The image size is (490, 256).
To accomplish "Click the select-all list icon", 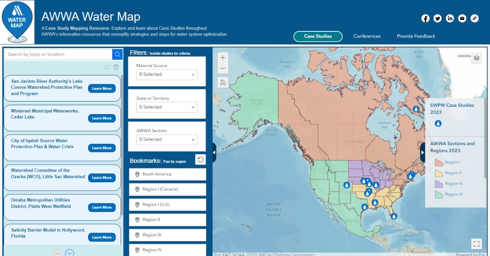I will [107, 67].
